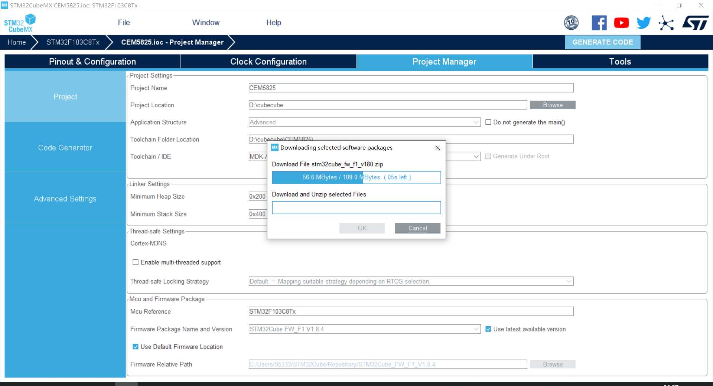Click the Toolchain Folder Location field
This screenshot has height=386, width=713.
point(411,139)
